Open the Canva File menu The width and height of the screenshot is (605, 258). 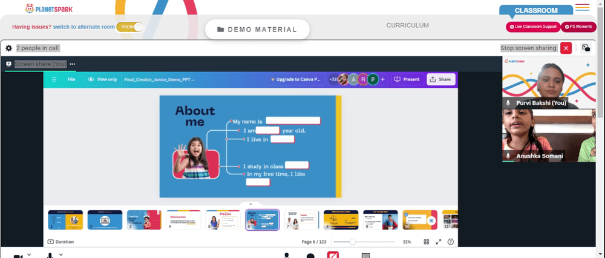pyautogui.click(x=71, y=79)
